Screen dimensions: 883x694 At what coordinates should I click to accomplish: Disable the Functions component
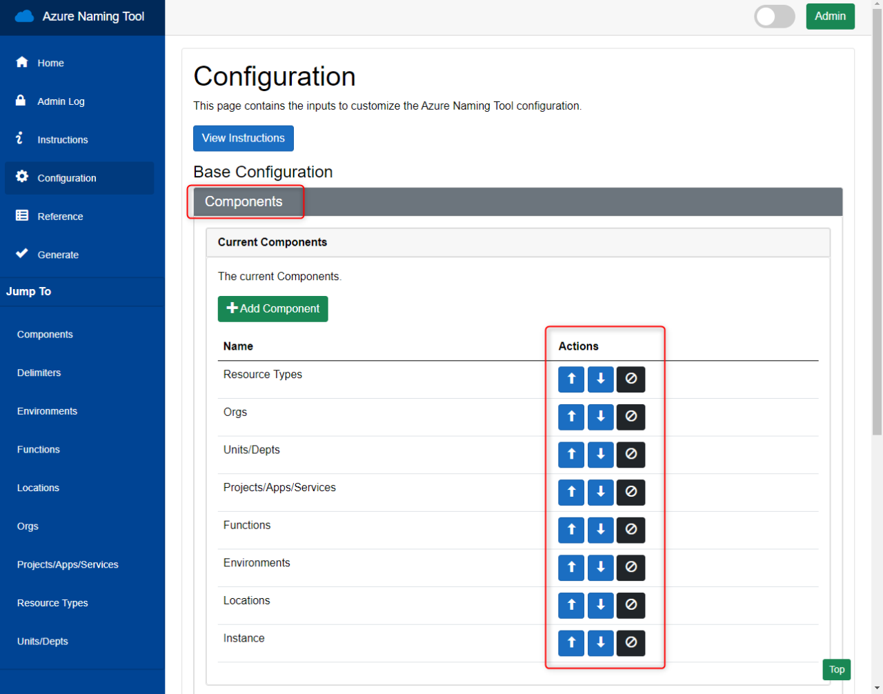631,530
